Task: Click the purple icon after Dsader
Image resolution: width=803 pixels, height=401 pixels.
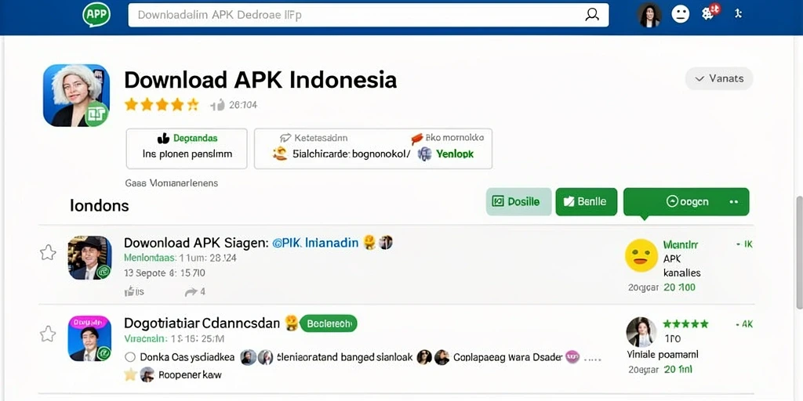Action: [x=572, y=356]
